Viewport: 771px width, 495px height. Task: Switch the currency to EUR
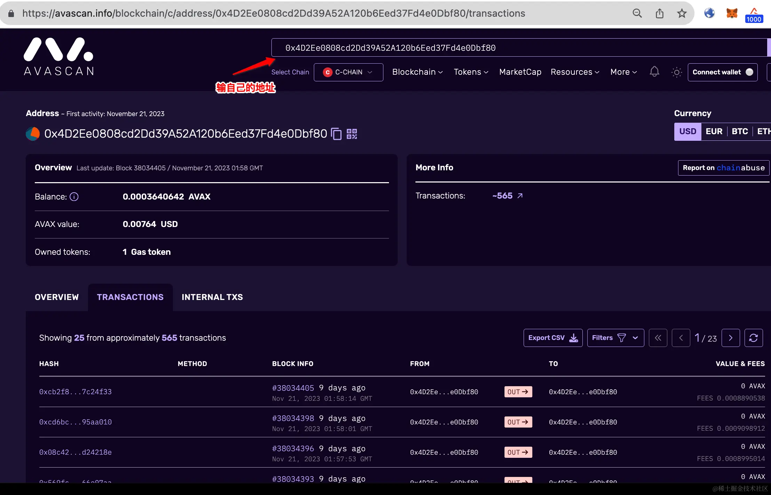(714, 131)
